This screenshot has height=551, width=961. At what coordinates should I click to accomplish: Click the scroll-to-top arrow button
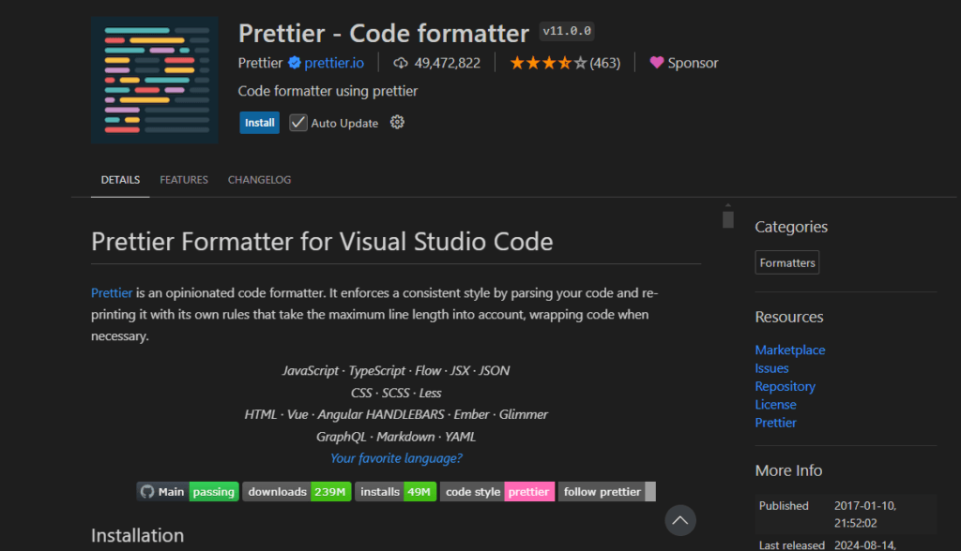[x=680, y=520]
